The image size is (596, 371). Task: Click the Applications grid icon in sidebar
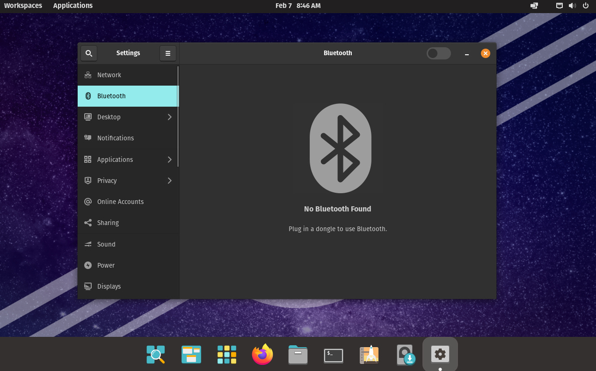tap(88, 160)
